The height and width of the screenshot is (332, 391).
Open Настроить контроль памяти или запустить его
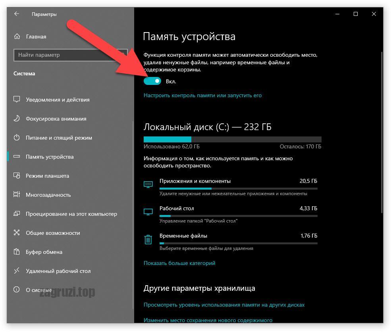[x=203, y=95]
